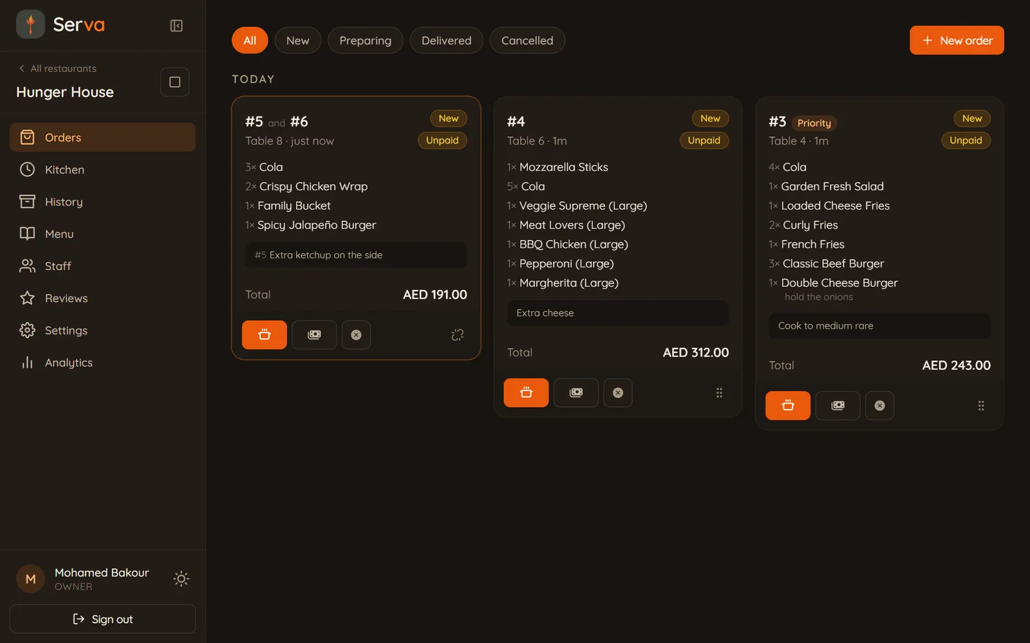Start preparing order #3
Image resolution: width=1030 pixels, height=643 pixels.
coord(788,406)
